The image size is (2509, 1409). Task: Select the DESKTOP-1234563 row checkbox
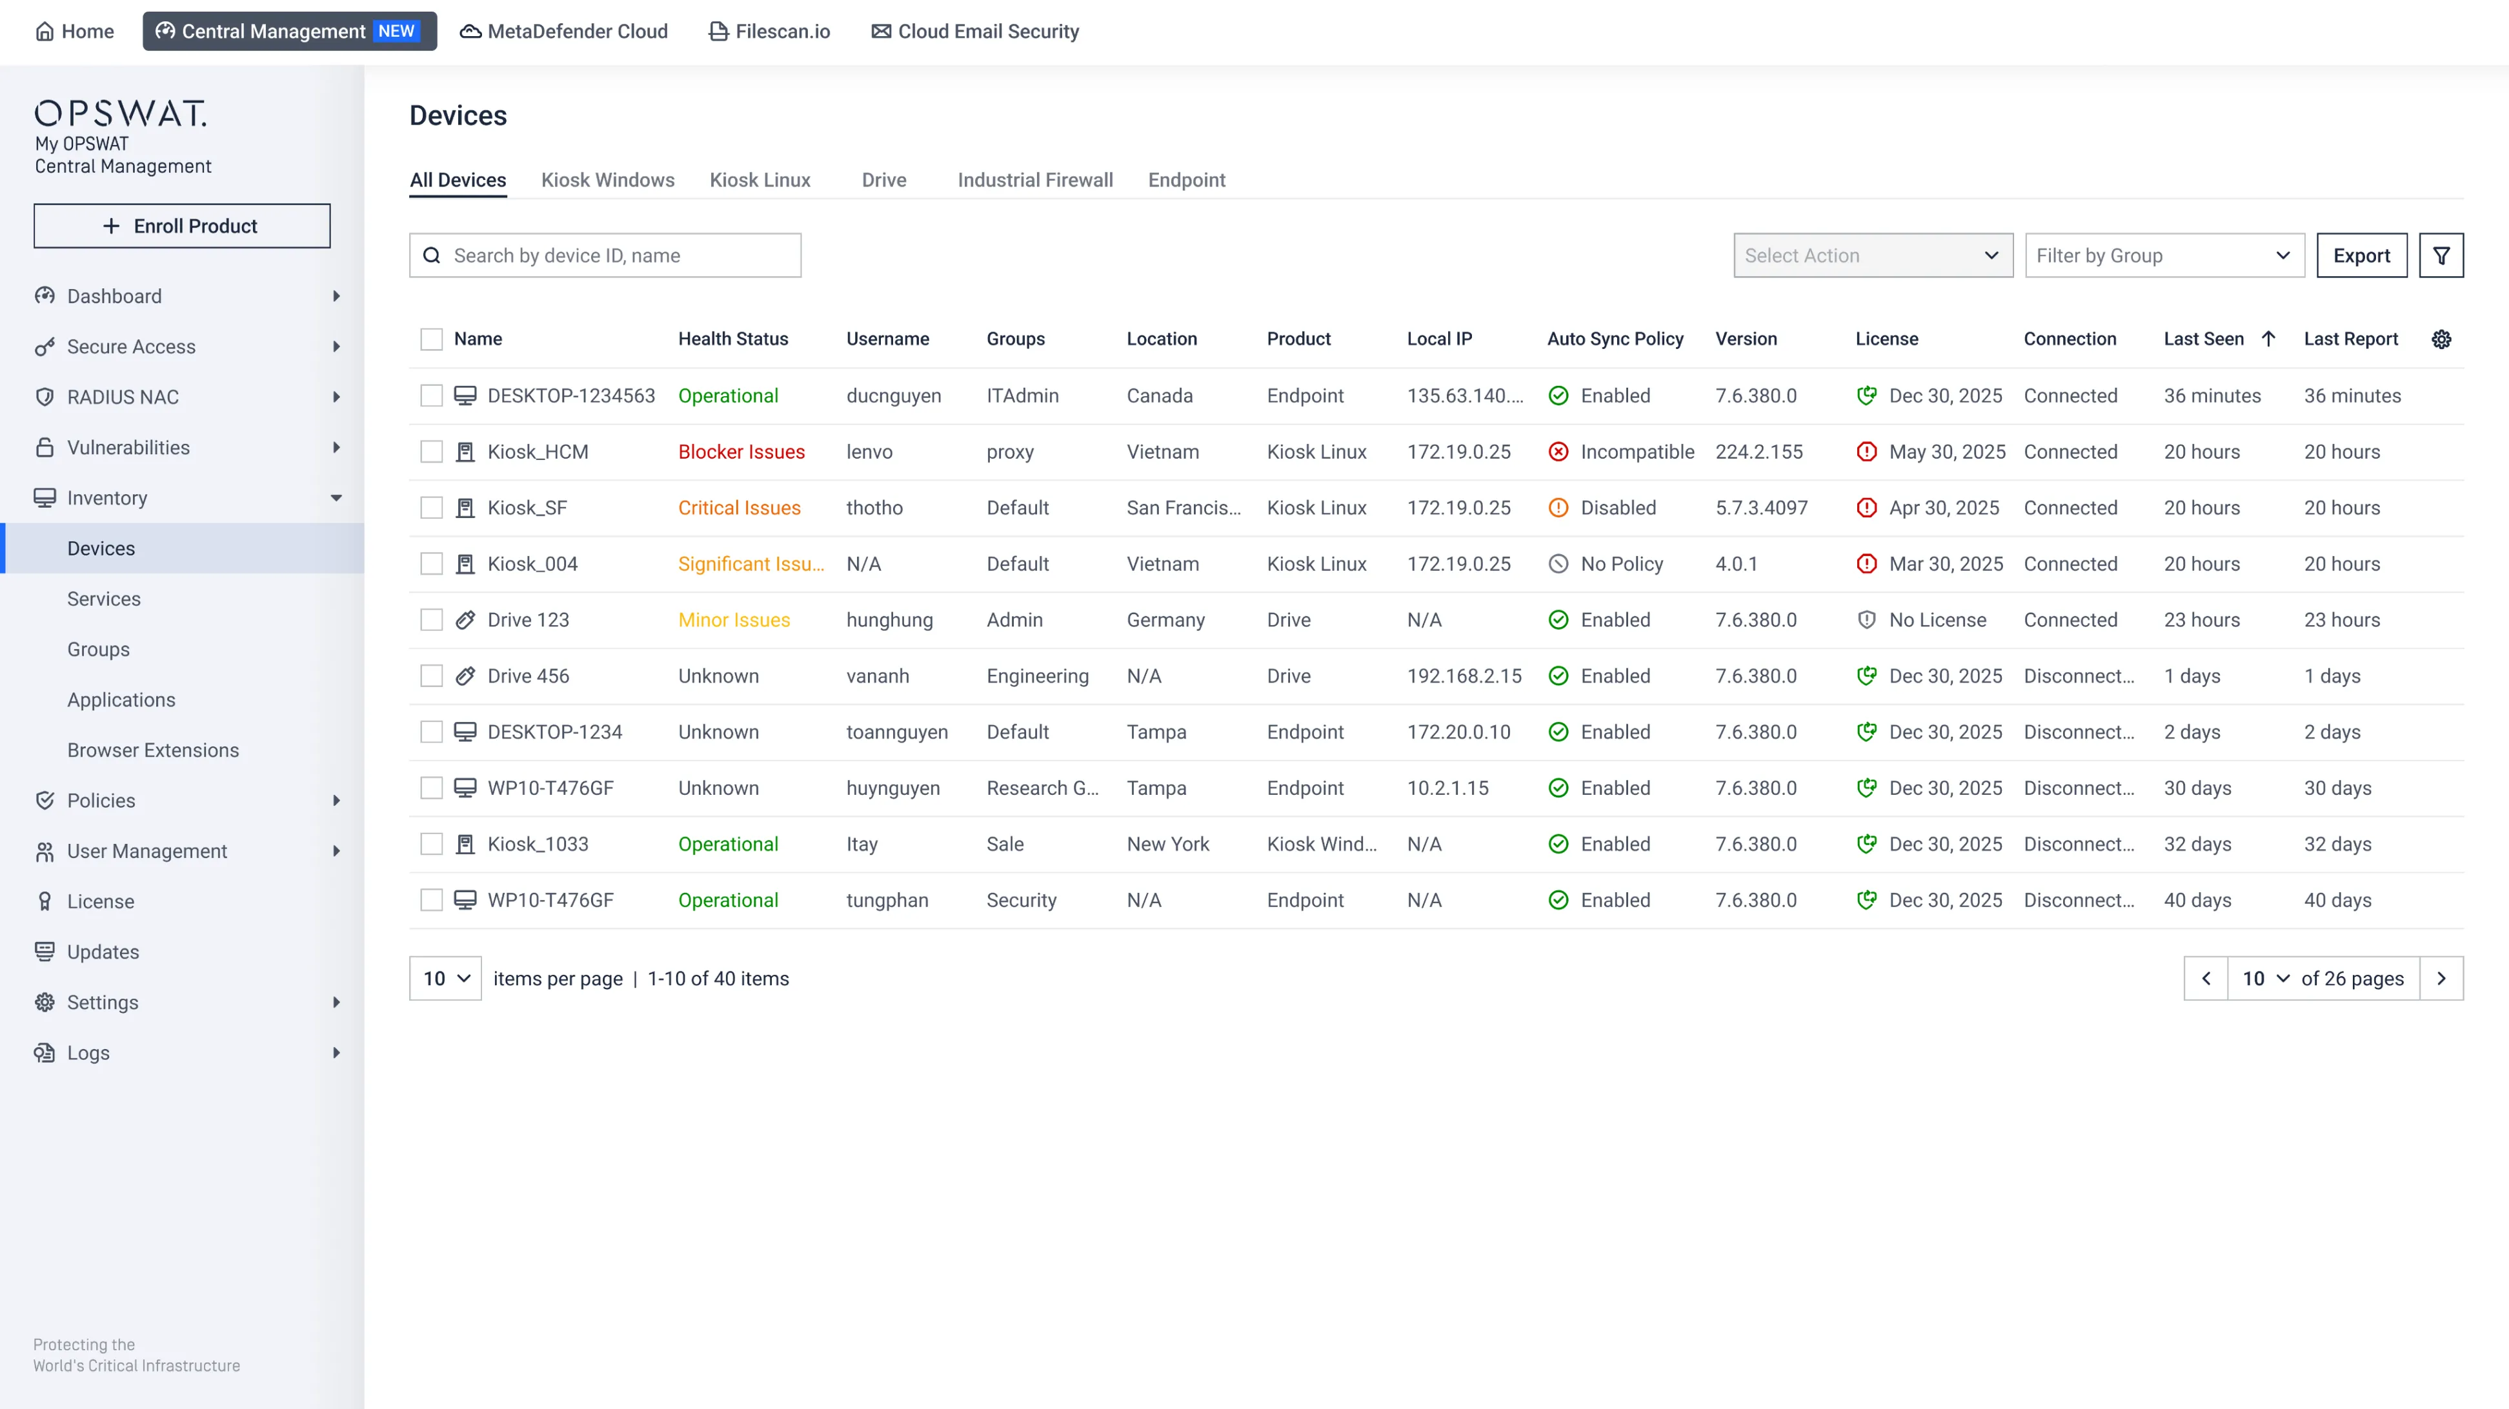tap(432, 395)
